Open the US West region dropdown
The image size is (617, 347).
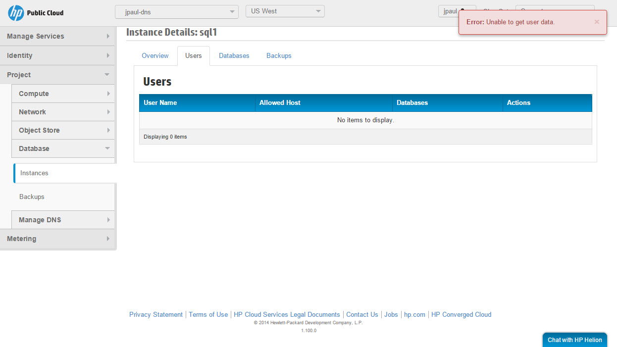pos(285,11)
